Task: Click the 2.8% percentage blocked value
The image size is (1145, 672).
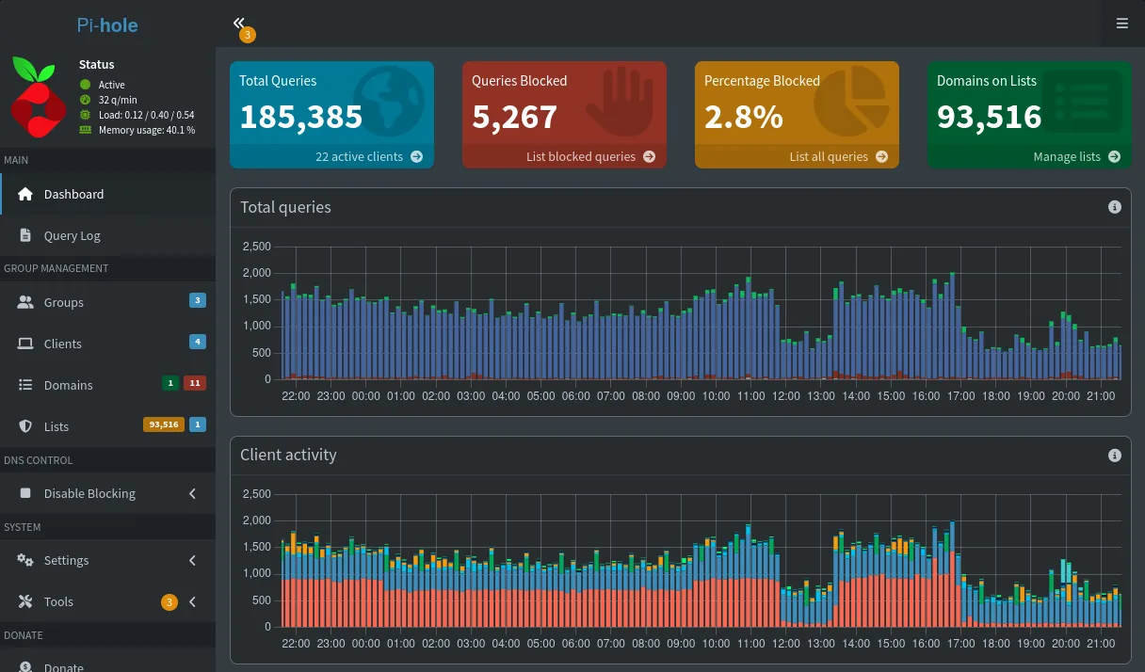Action: 744,117
